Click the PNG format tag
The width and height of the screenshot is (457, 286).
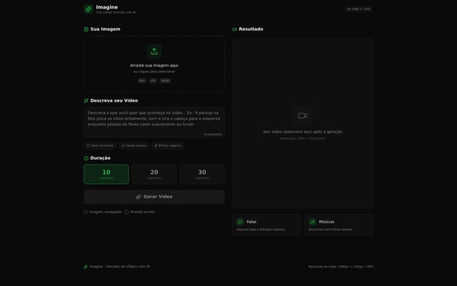point(142,81)
